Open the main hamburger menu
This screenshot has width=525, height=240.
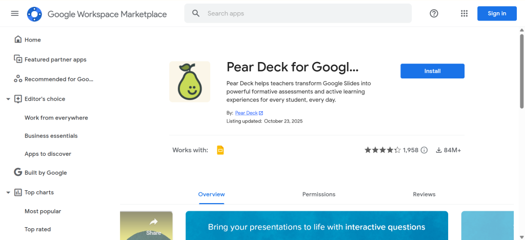[15, 13]
